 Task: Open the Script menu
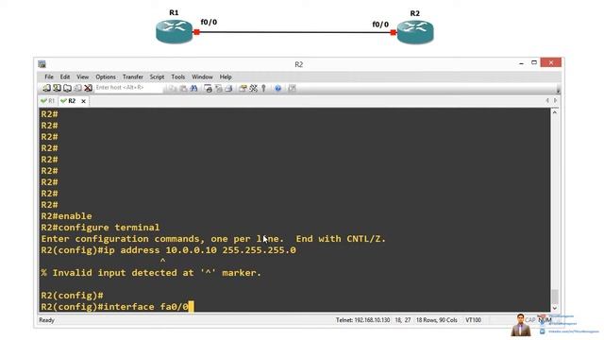tap(157, 76)
